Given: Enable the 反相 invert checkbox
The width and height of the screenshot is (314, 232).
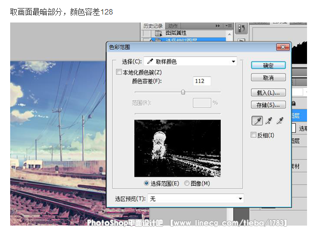Looking at the screenshot, I should pyautogui.click(x=253, y=135).
